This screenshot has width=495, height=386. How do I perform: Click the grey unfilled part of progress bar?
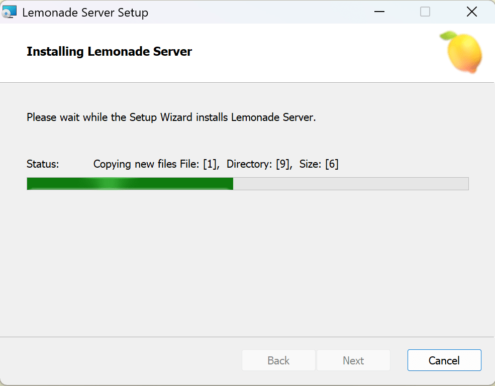click(352, 184)
